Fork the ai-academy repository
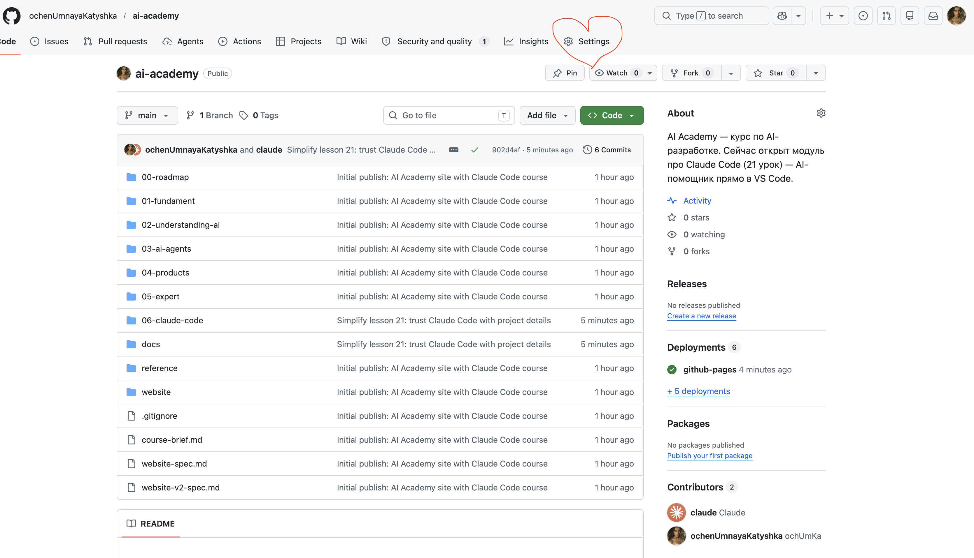 691,73
